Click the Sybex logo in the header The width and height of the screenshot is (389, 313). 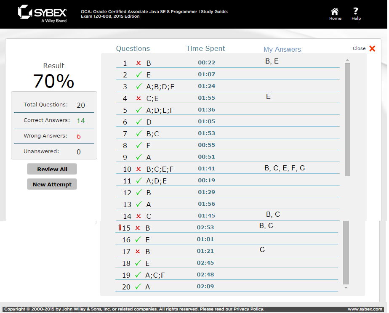43,14
